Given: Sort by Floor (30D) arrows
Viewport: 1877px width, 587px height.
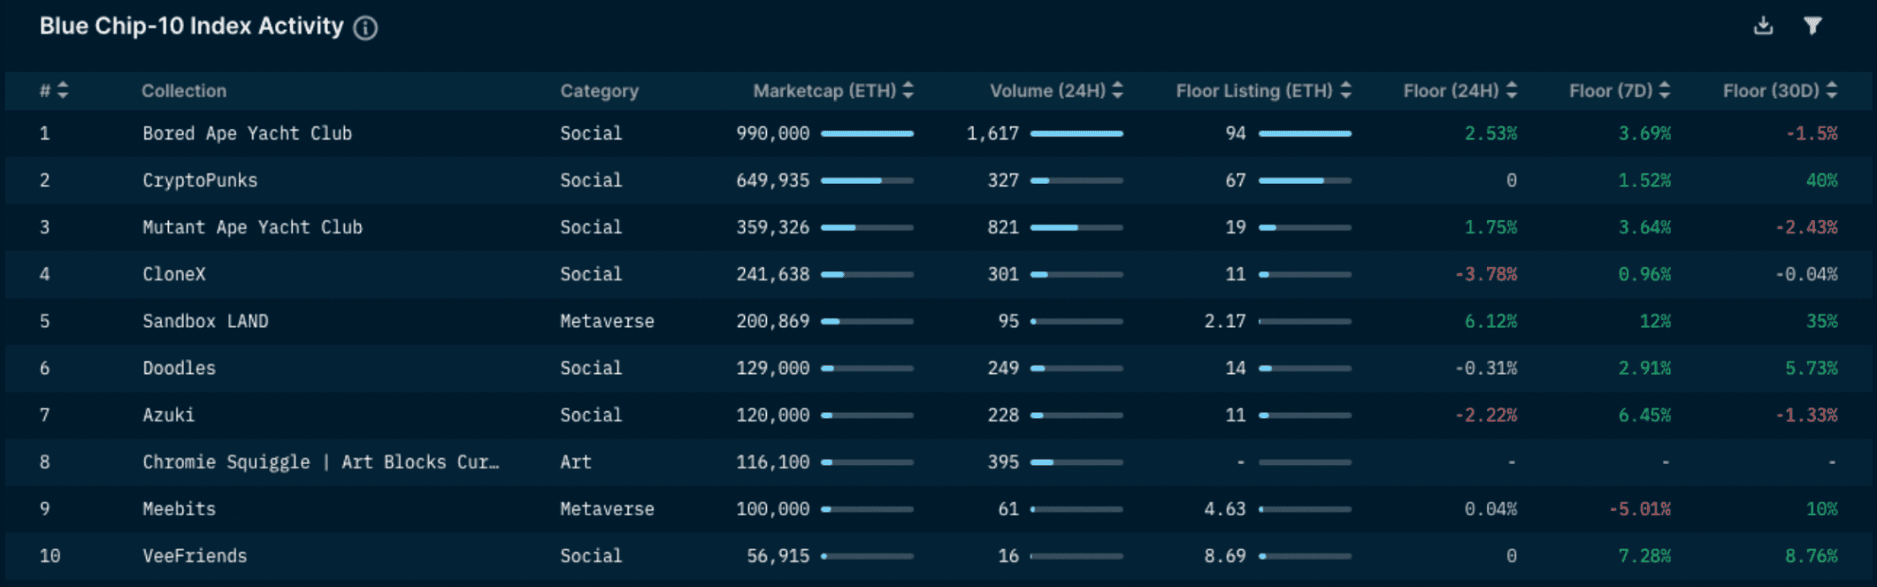Looking at the screenshot, I should 1832,90.
